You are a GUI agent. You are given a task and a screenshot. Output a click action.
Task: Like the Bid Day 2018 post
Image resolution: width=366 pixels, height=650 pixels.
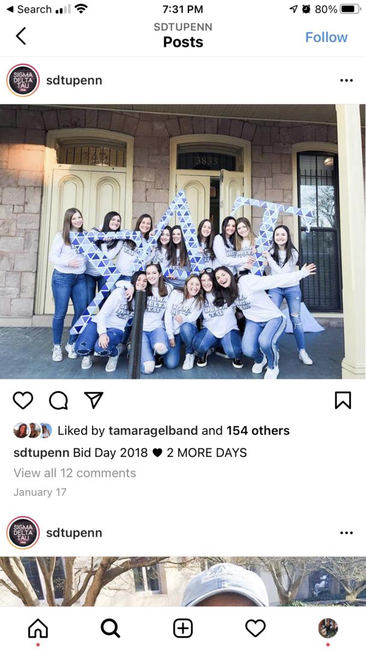pos(23,400)
